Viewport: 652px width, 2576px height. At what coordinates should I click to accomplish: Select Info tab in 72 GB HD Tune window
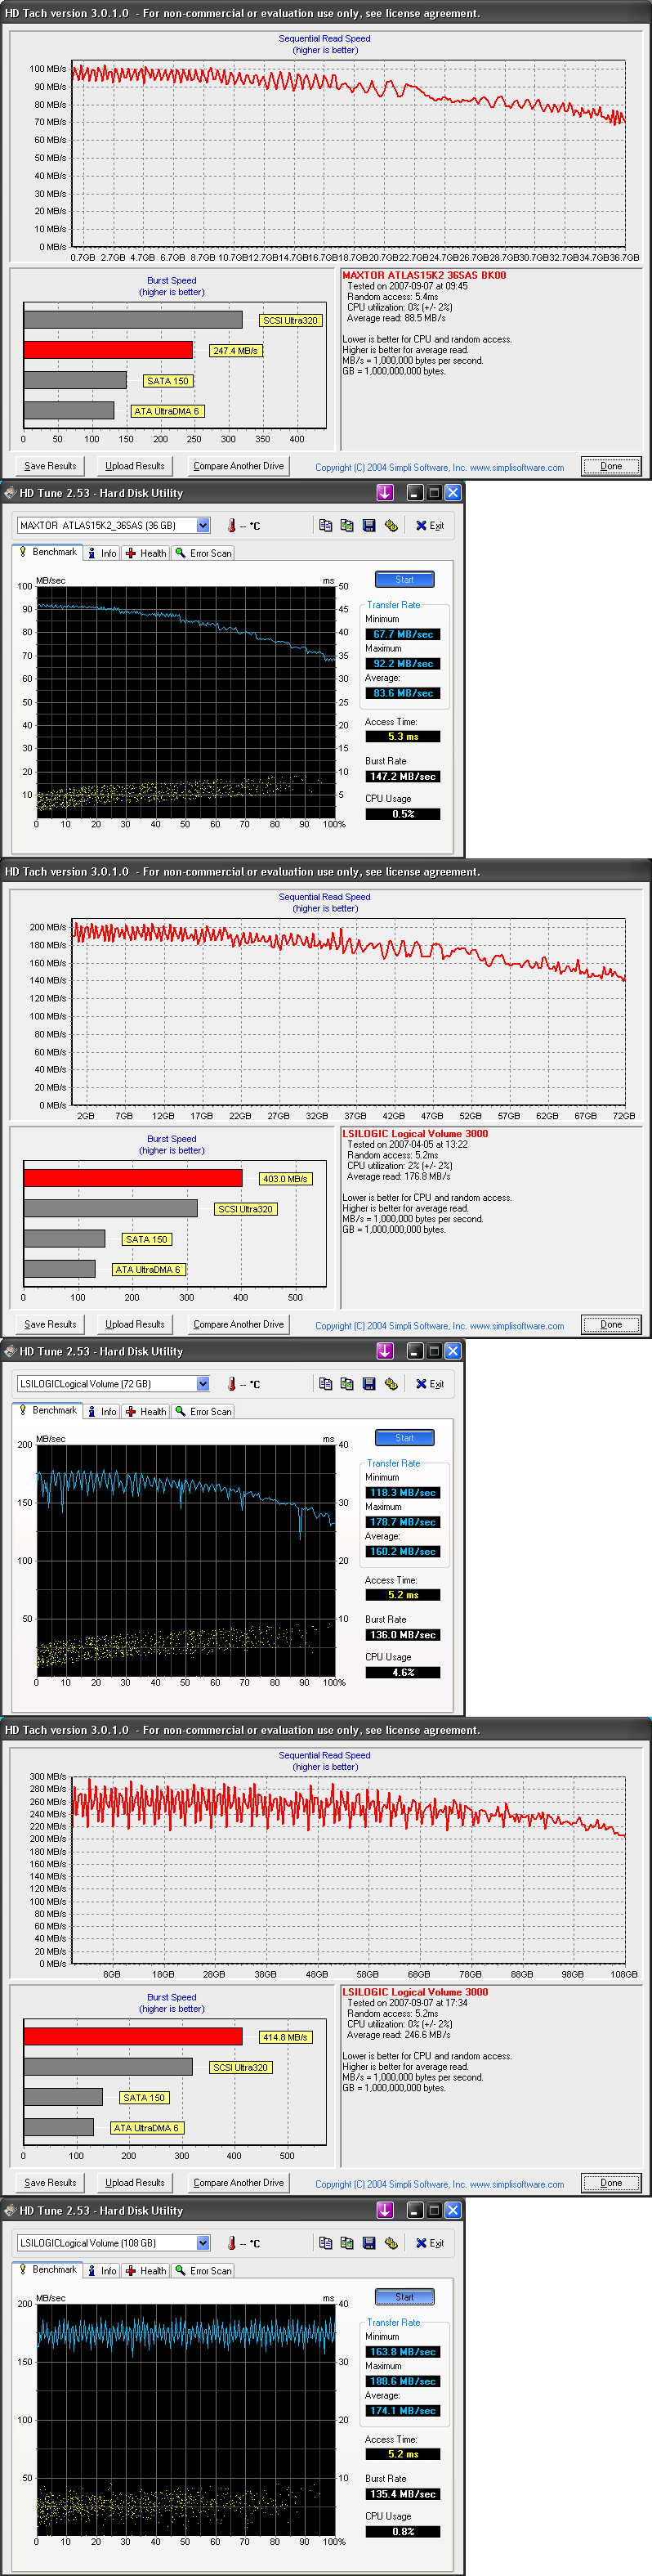pyautogui.click(x=102, y=1411)
